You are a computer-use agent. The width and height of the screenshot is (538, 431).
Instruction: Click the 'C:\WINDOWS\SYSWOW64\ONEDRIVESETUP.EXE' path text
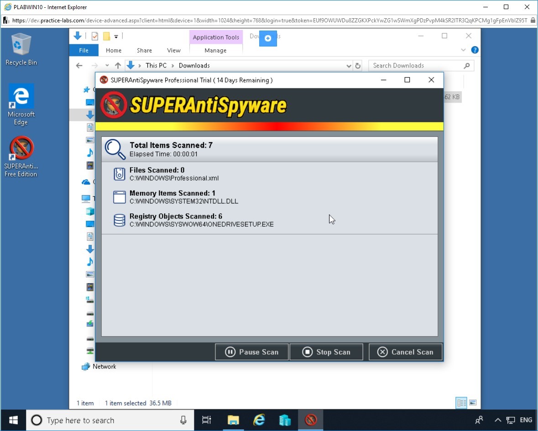click(202, 224)
